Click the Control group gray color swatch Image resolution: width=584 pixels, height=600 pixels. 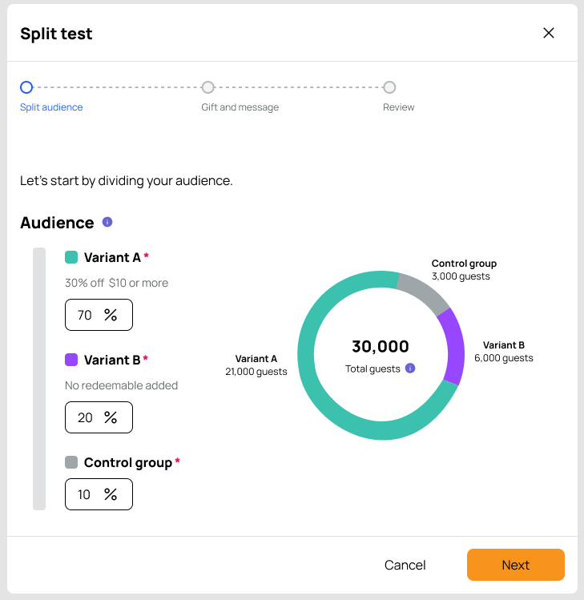71,462
